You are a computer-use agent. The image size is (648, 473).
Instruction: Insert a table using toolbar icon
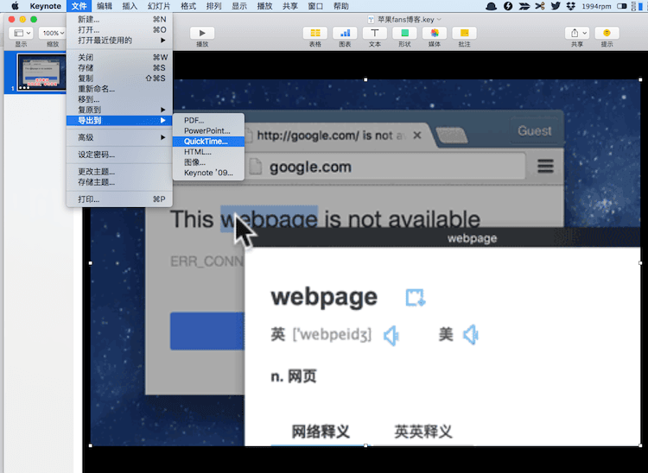(x=315, y=33)
